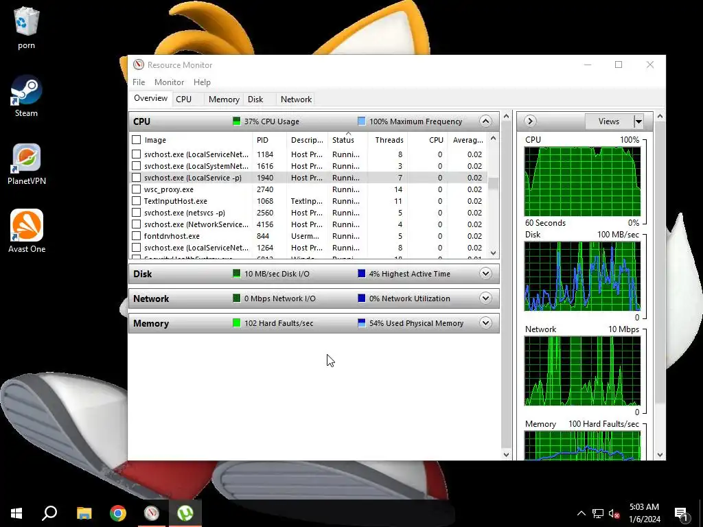The width and height of the screenshot is (703, 527).
Task: Collapse the CPU section
Action: point(485,121)
